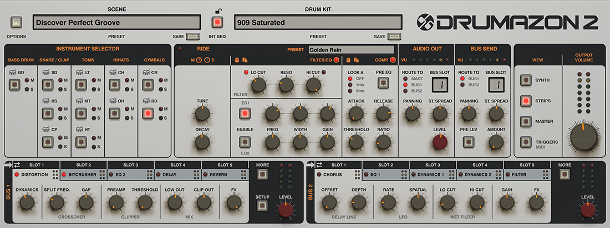This screenshot has height=228, width=610.
Task: Click the Bus 1 slot swap arrows icon
Action: coord(18,165)
